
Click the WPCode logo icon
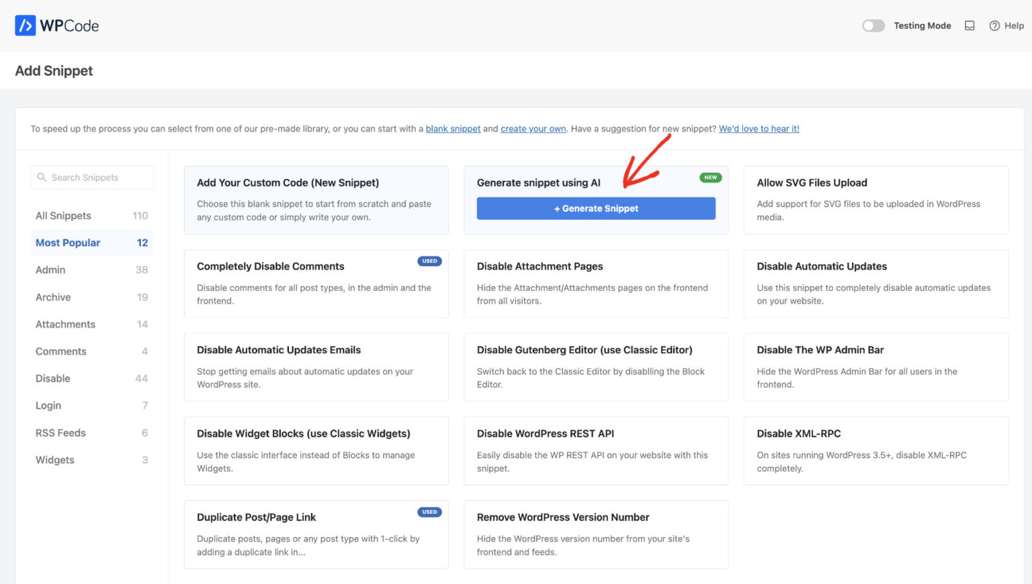tap(26, 26)
